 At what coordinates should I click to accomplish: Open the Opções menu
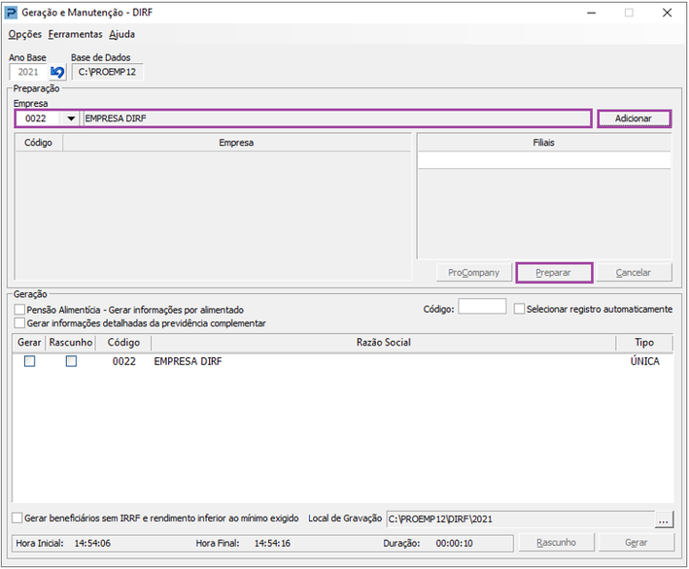pyautogui.click(x=24, y=34)
